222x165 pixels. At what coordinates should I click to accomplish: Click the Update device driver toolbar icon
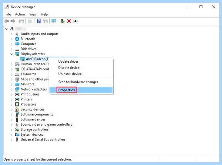(x=63, y=21)
